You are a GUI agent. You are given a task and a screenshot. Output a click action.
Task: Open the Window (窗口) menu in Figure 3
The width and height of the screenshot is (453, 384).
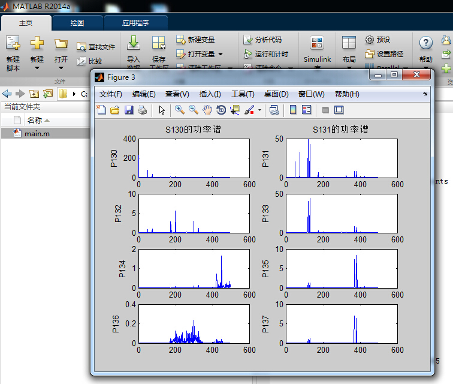[312, 94]
